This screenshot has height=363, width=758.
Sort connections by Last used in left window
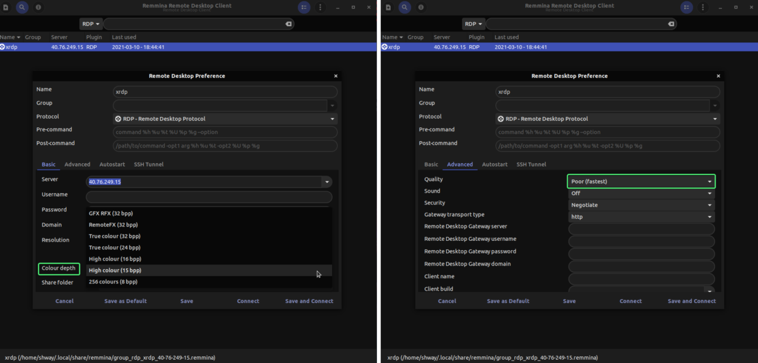[124, 37]
